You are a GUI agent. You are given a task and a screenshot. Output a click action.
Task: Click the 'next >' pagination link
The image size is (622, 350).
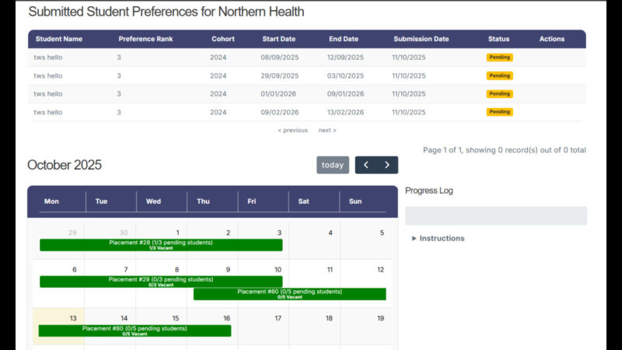point(327,131)
